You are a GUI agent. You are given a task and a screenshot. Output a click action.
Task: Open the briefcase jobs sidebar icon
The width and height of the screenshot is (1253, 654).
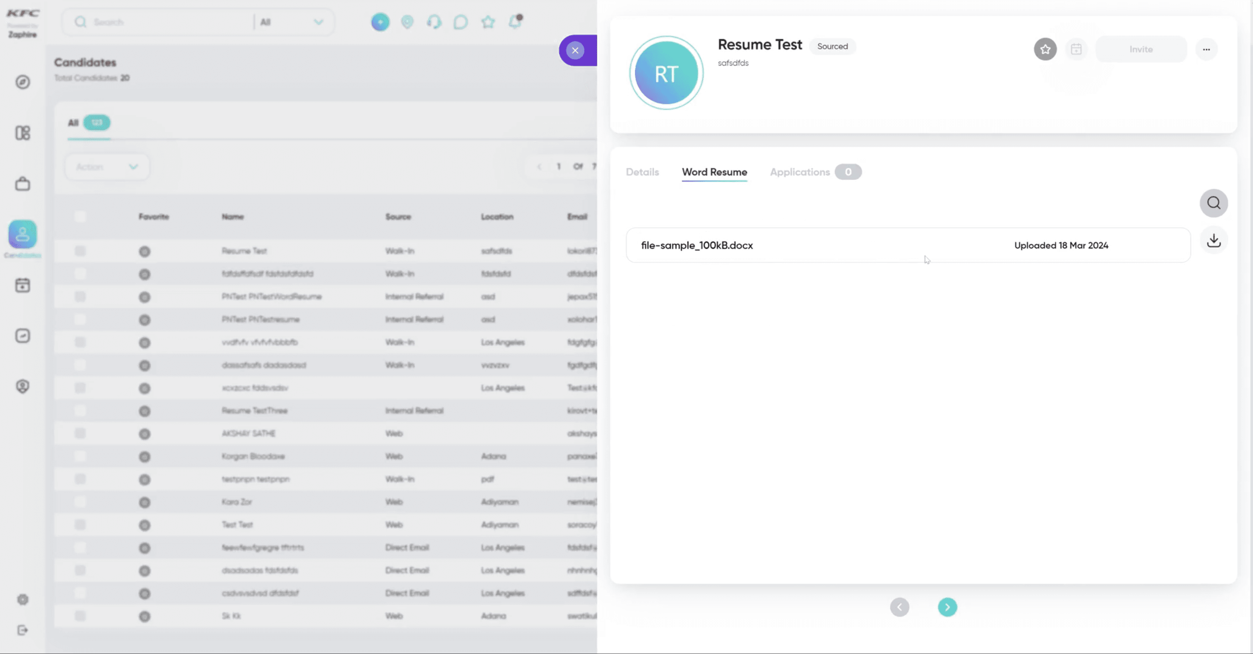(x=22, y=184)
